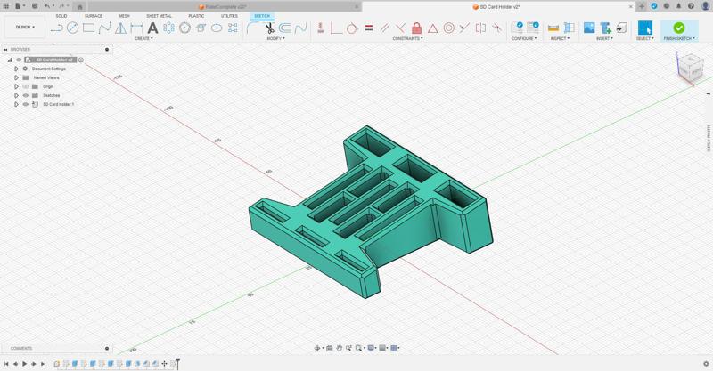Screen dimensions: 713x371
Task: Apply the Fix/Unfix lock constraint
Action: pos(416,28)
